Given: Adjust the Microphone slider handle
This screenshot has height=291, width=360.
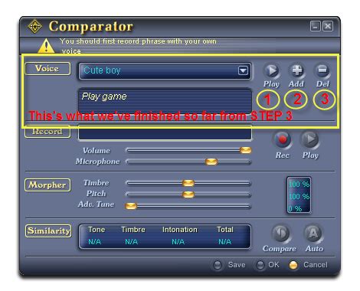Looking at the screenshot, I should pyautogui.click(x=211, y=162).
